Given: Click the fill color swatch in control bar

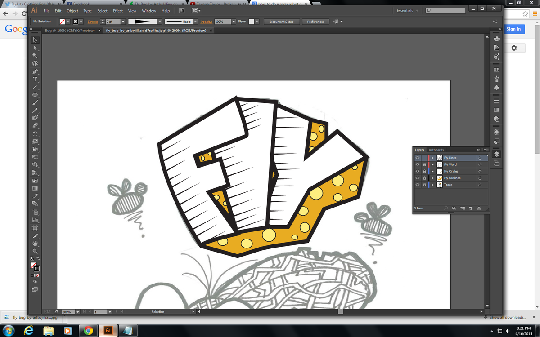Looking at the screenshot, I should click(63, 22).
